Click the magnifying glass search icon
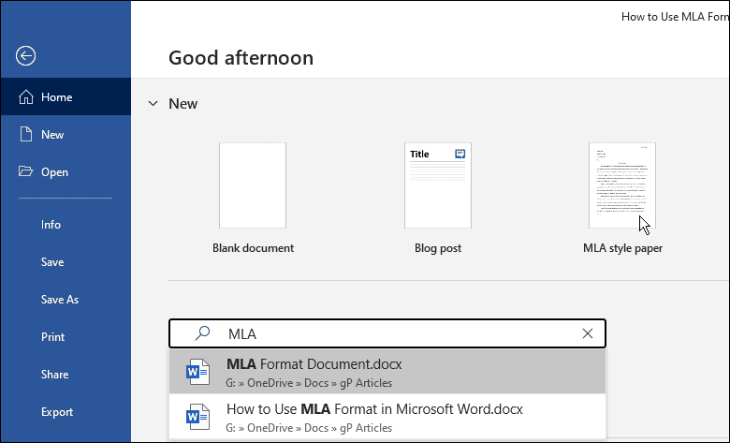The height and width of the screenshot is (443, 730). coord(202,333)
